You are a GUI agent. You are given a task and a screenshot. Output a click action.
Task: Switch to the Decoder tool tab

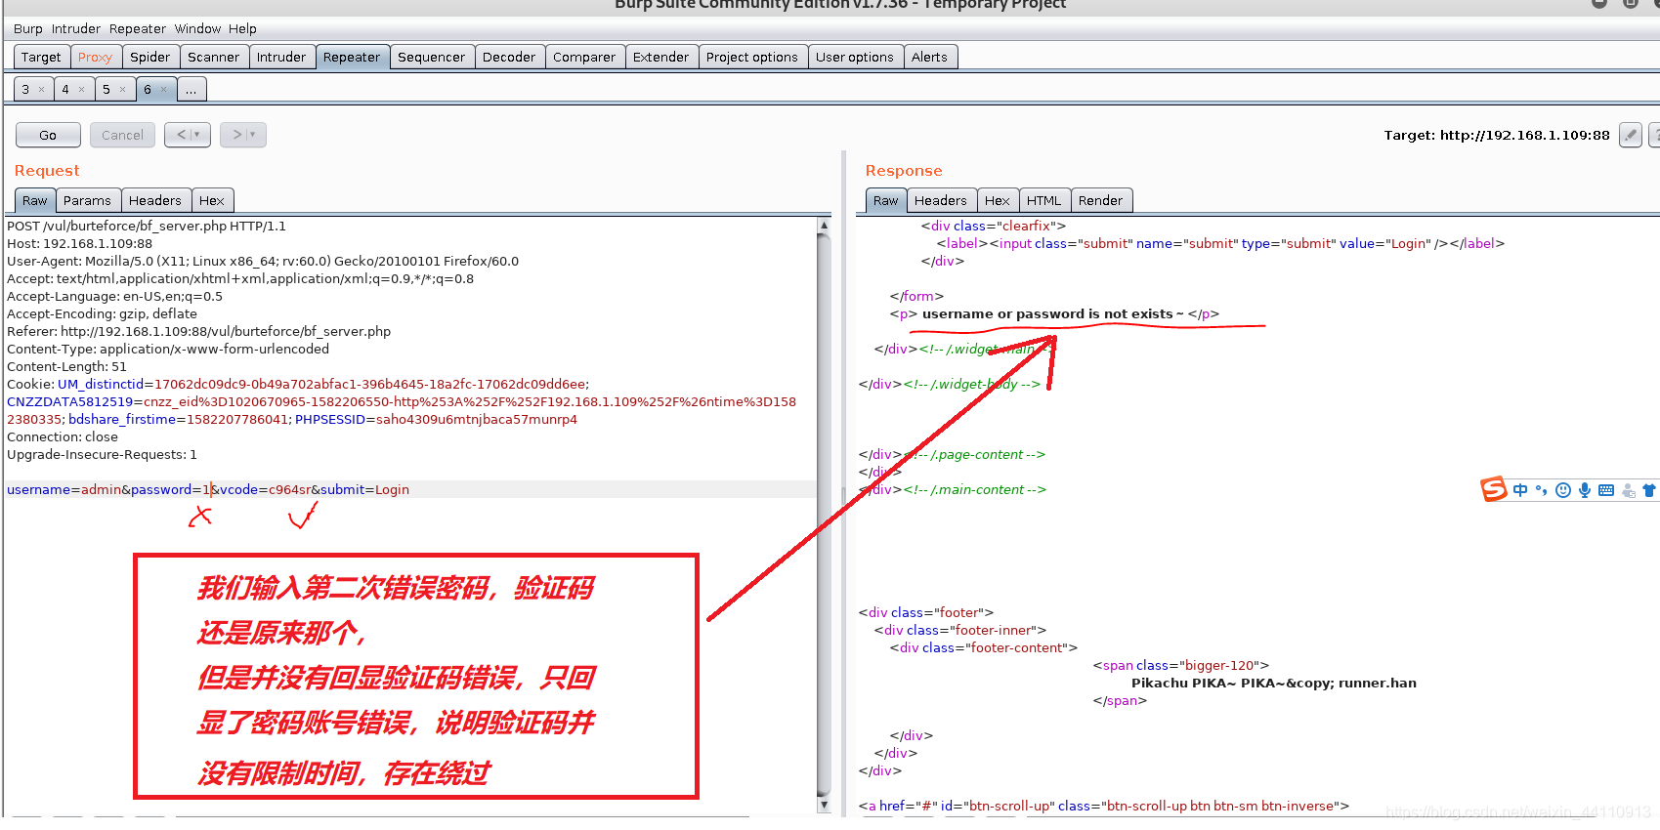(509, 57)
